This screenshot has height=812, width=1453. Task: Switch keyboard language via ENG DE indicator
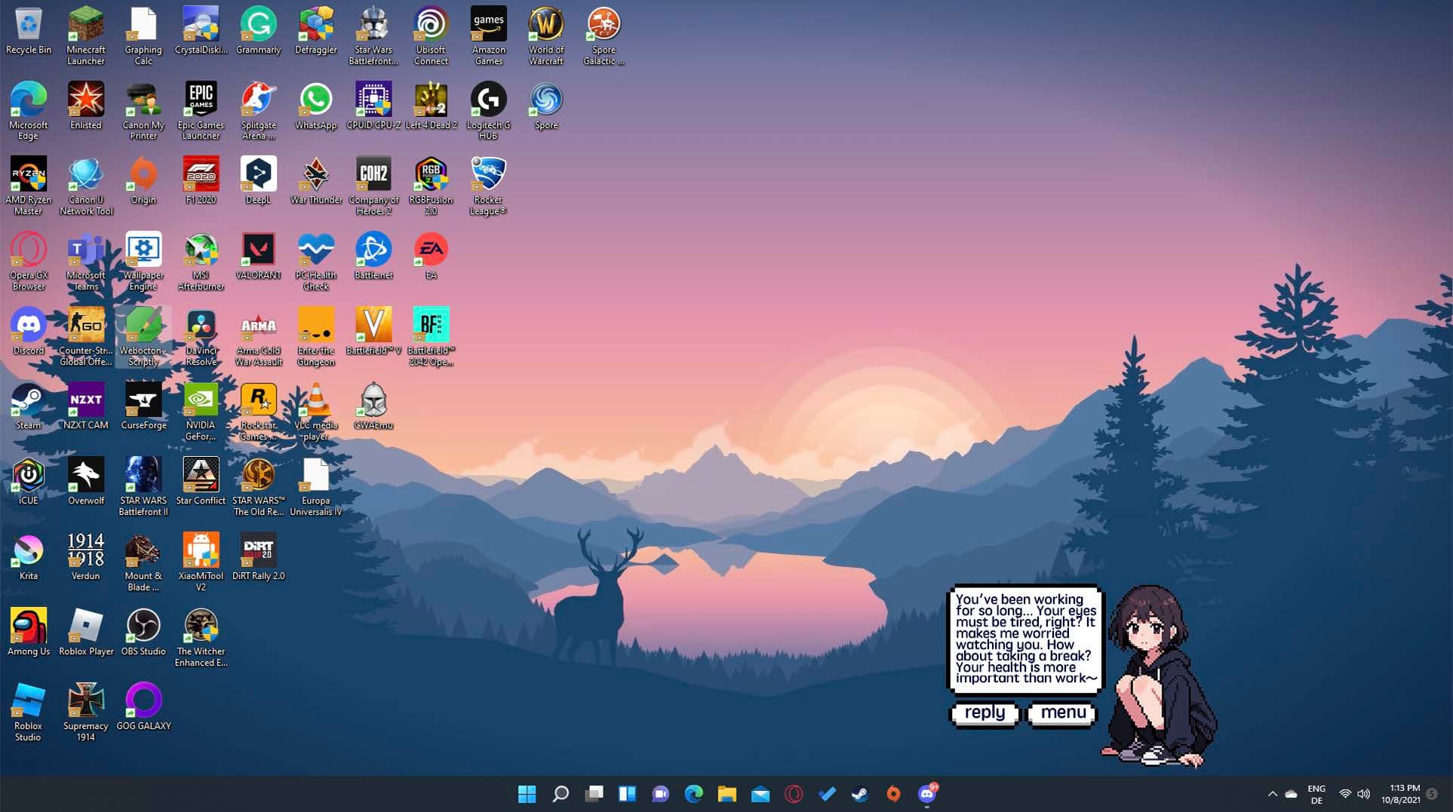[1316, 794]
